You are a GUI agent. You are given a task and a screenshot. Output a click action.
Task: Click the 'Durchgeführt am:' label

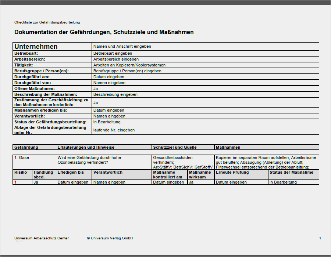tap(32, 77)
